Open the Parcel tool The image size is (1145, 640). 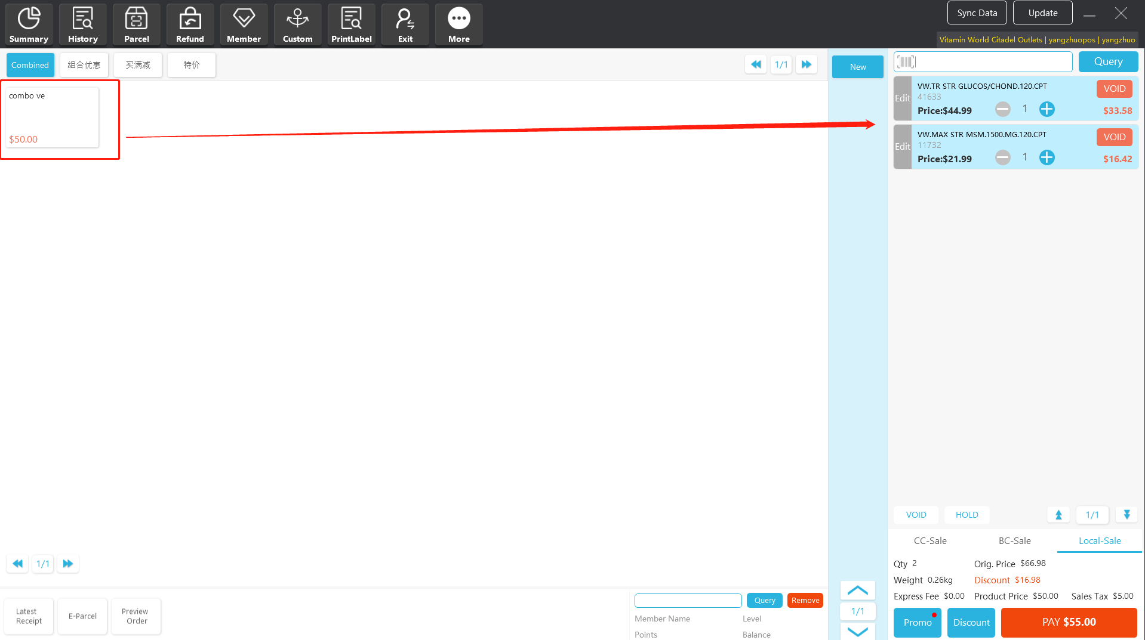[x=136, y=24]
